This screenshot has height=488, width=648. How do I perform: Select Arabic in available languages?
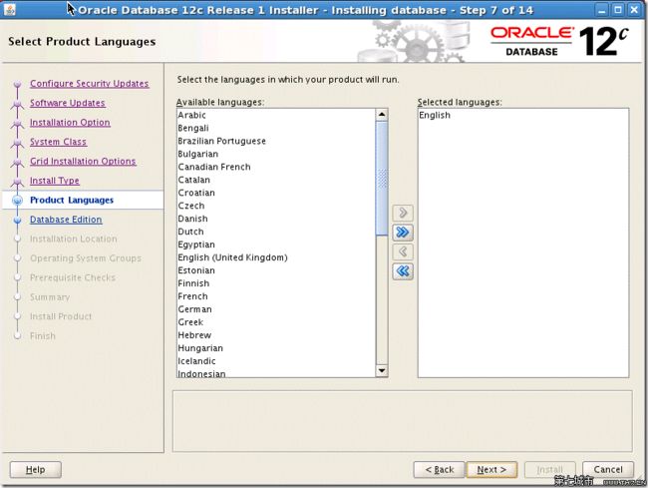pos(275,115)
